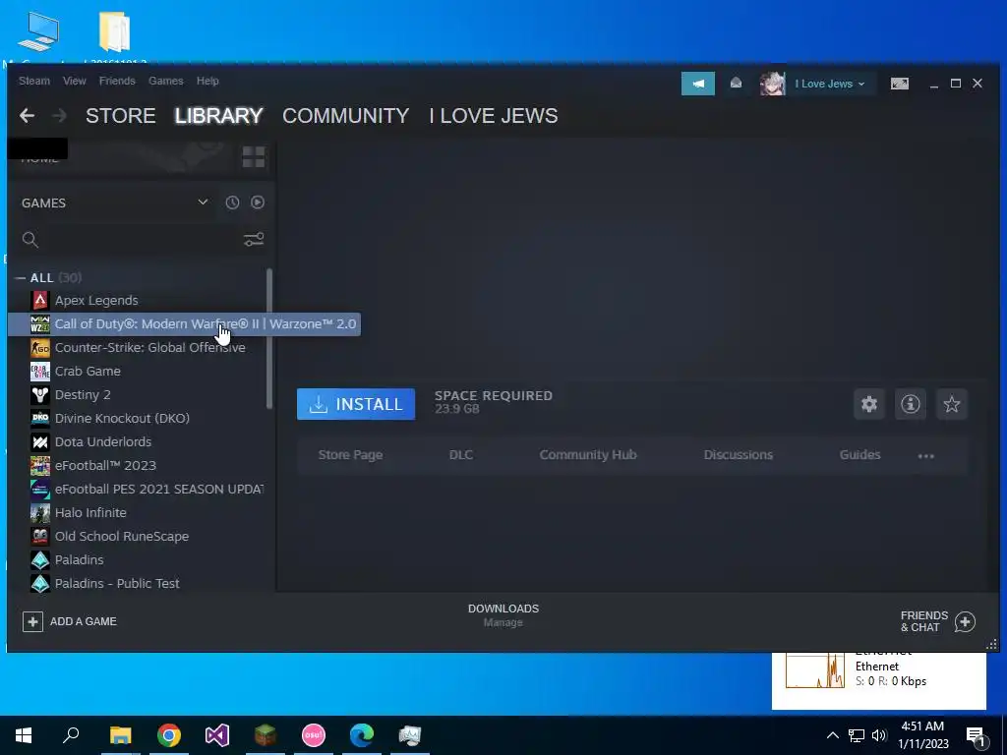The height and width of the screenshot is (755, 1007).
Task: Switch to Big Picture mode icon
Action: 900,84
